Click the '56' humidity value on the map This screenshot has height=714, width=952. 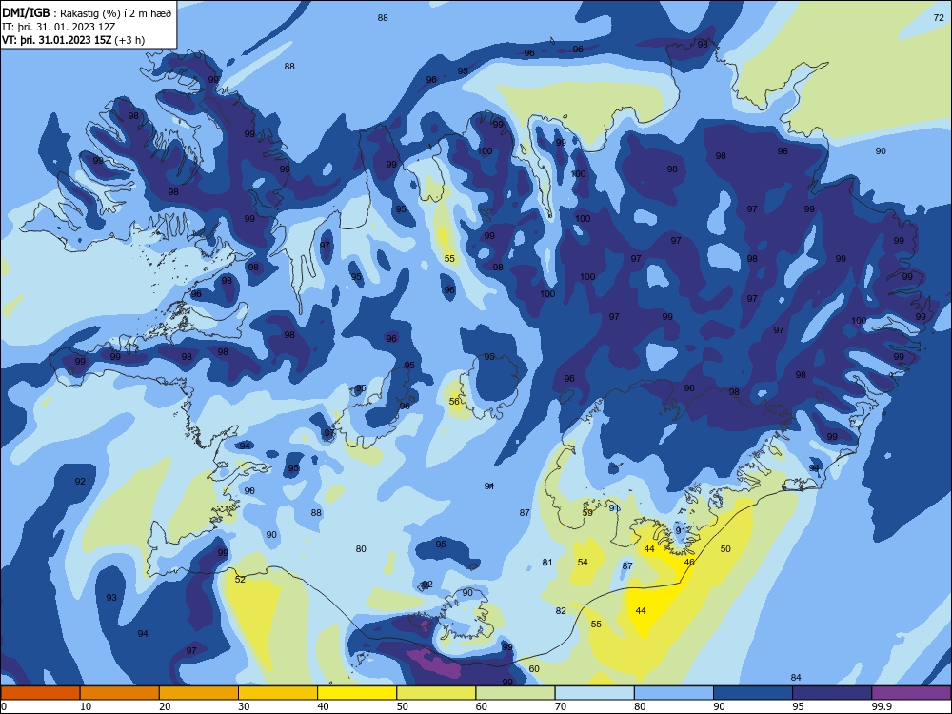pyautogui.click(x=454, y=402)
